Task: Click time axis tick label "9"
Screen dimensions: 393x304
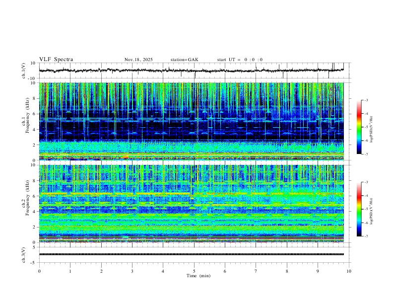Action: (x=318, y=271)
